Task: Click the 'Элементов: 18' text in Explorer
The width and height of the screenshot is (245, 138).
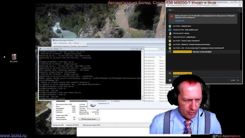Action: 104,103
